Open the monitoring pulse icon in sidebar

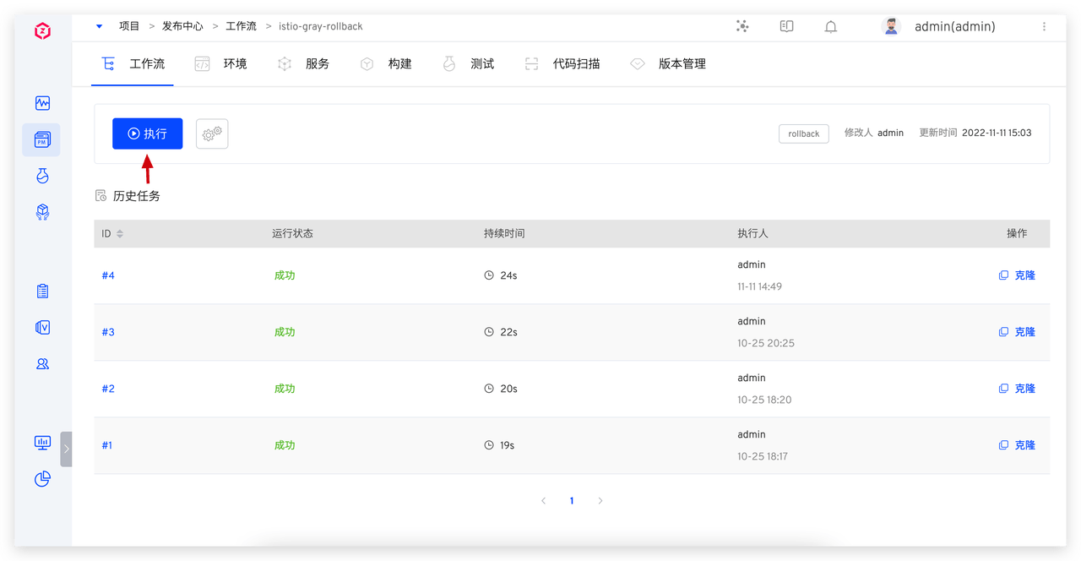(x=42, y=103)
